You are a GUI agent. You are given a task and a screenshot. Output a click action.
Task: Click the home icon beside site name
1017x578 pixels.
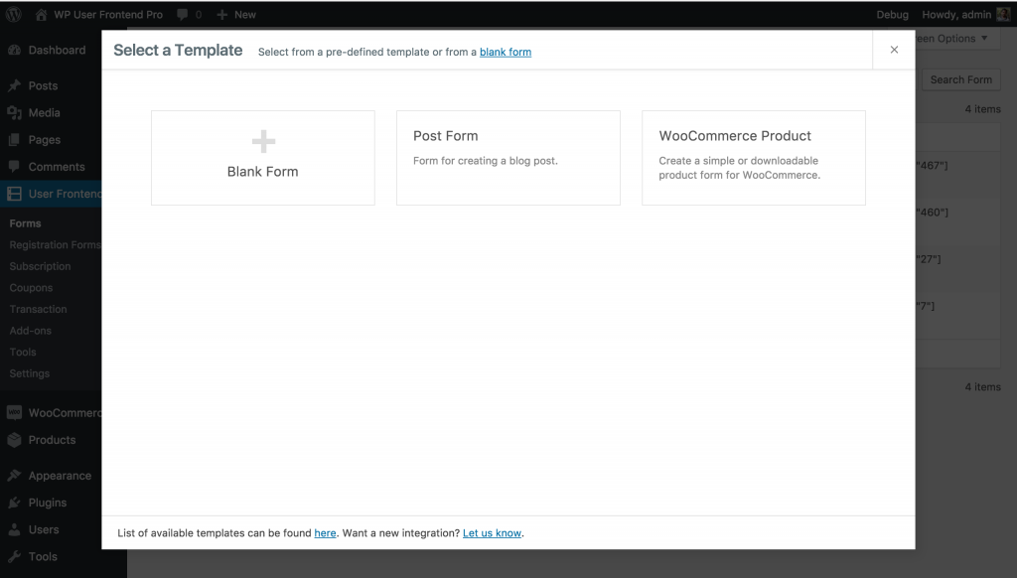(41, 14)
